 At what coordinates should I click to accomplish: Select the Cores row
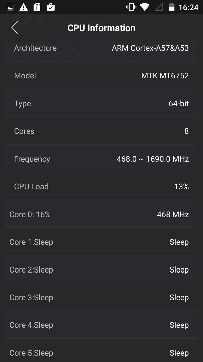pyautogui.click(x=101, y=131)
